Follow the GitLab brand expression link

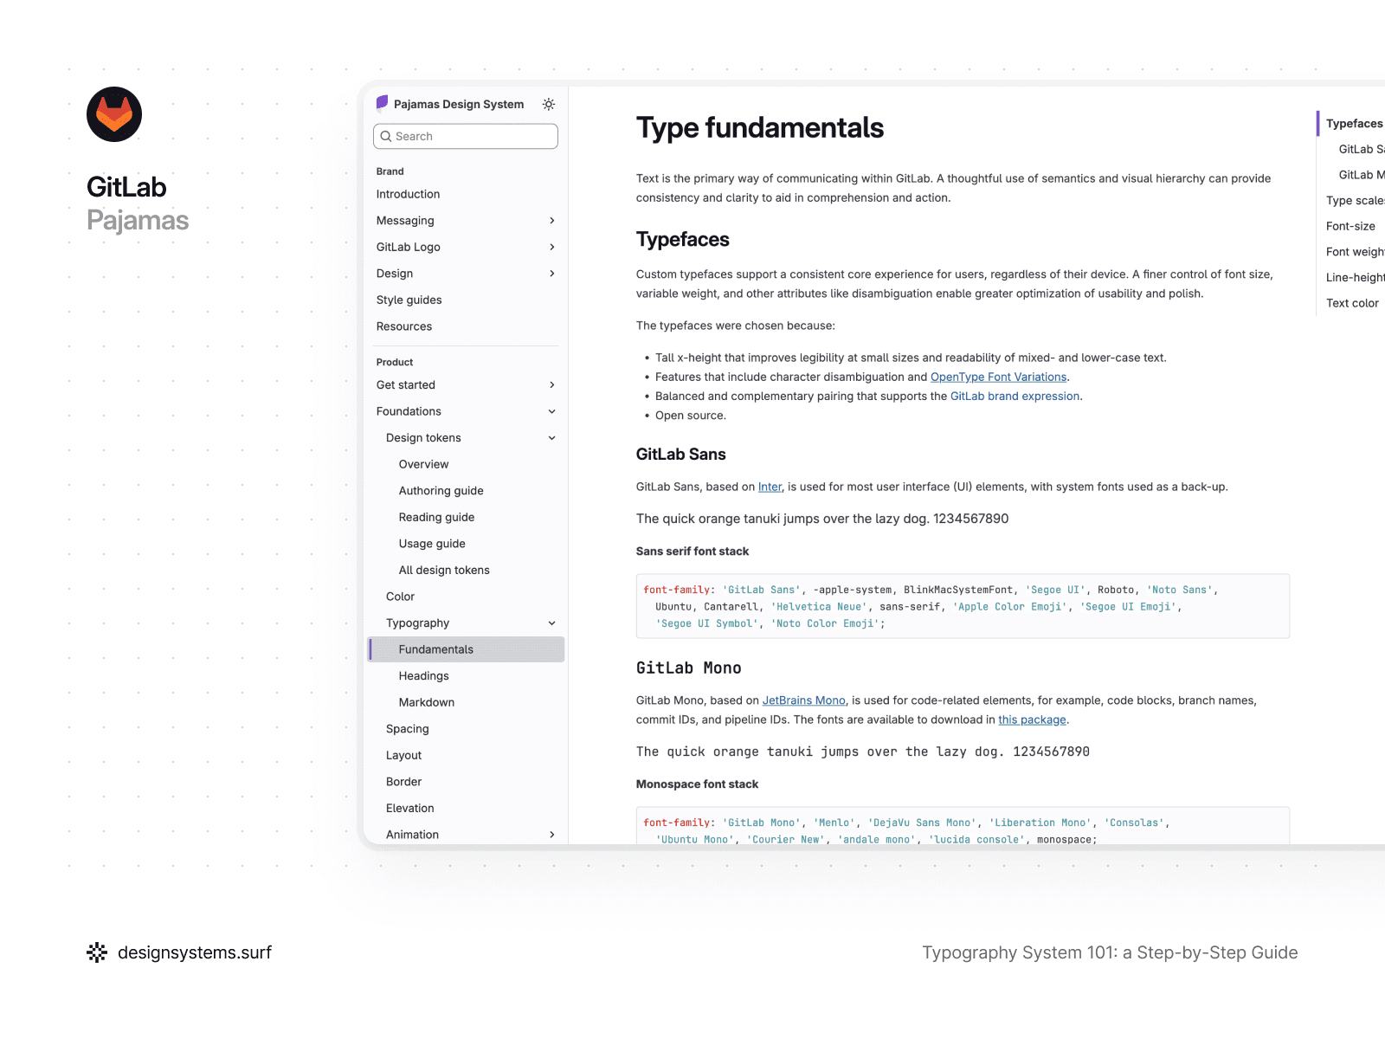(1015, 396)
